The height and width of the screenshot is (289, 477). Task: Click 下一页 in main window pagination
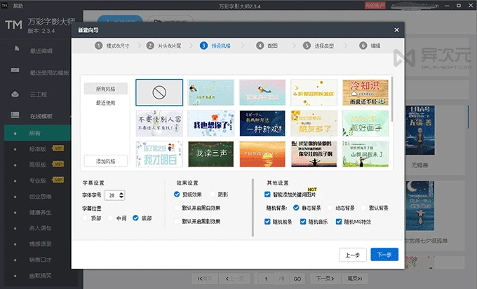pyautogui.click(x=325, y=279)
